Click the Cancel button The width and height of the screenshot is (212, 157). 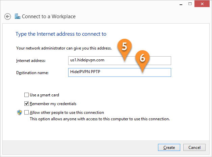coord(194,147)
